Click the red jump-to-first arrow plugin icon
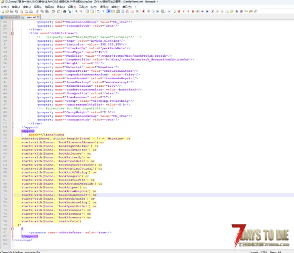This screenshot has width=294, height=253. click(179, 11)
